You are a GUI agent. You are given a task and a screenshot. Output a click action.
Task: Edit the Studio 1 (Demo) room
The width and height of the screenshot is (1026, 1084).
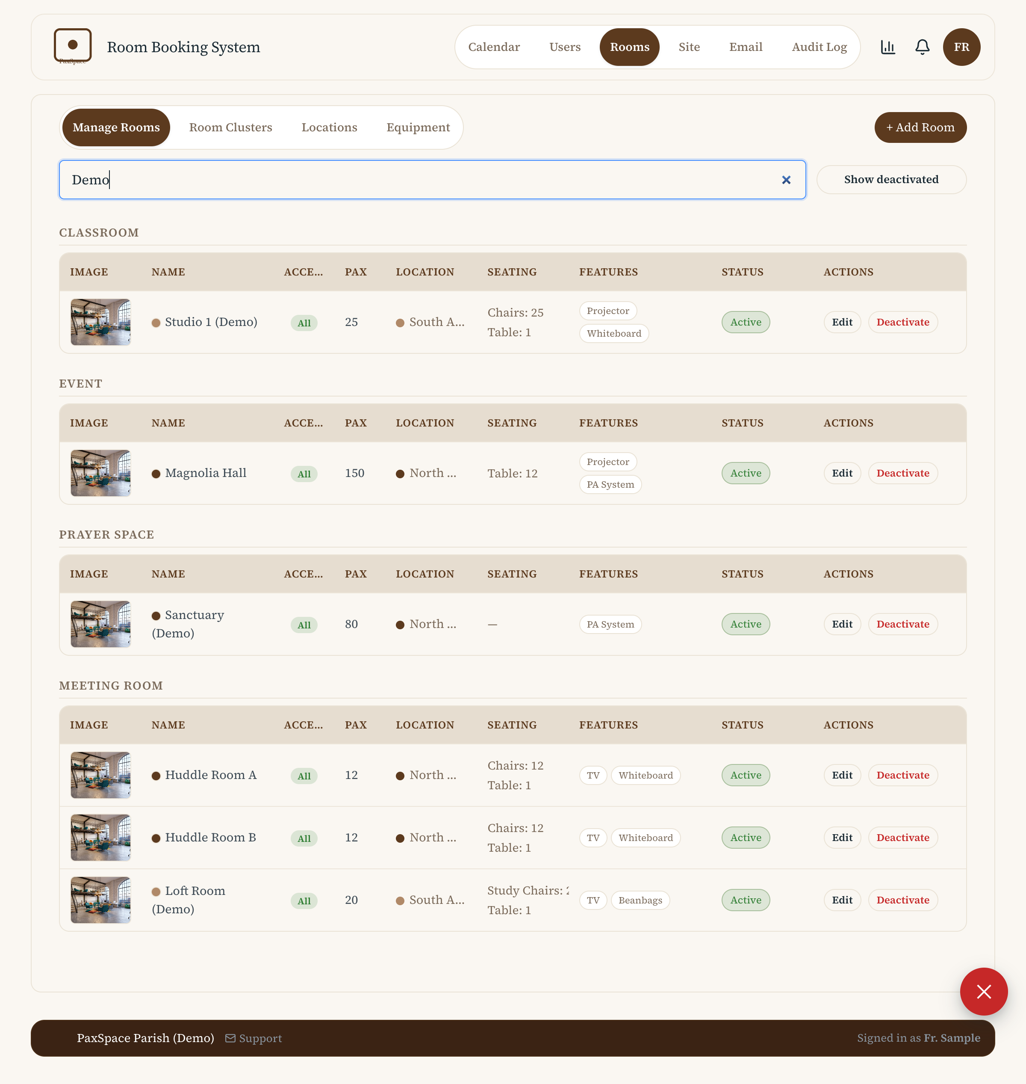pos(842,322)
